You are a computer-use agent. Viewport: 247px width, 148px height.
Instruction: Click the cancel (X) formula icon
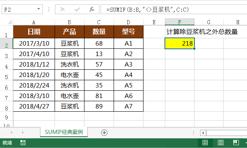[63, 9]
